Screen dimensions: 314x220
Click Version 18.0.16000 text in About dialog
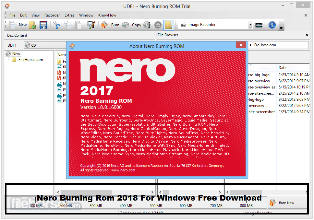[101, 107]
